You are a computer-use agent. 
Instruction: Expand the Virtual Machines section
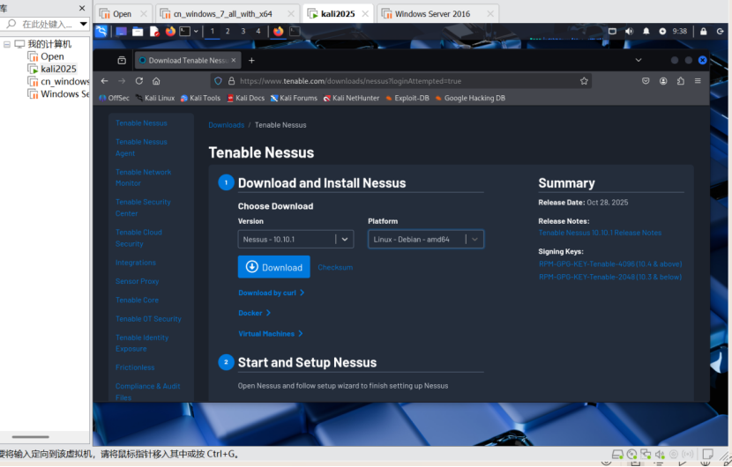coord(270,334)
